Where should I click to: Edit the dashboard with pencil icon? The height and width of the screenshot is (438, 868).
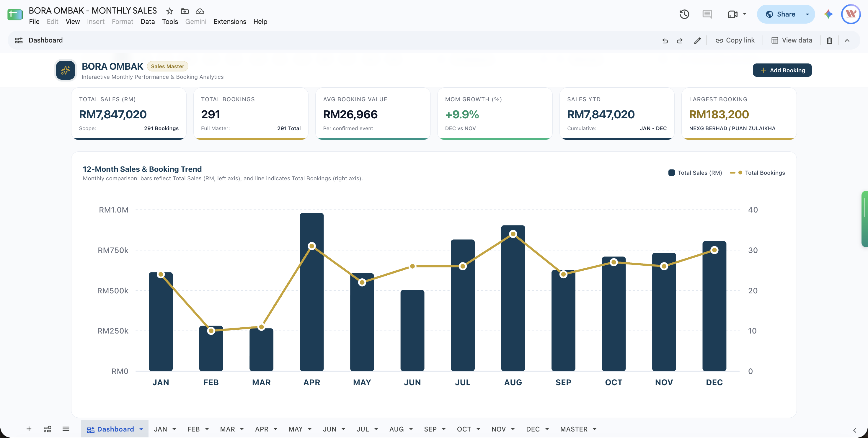[x=697, y=40]
